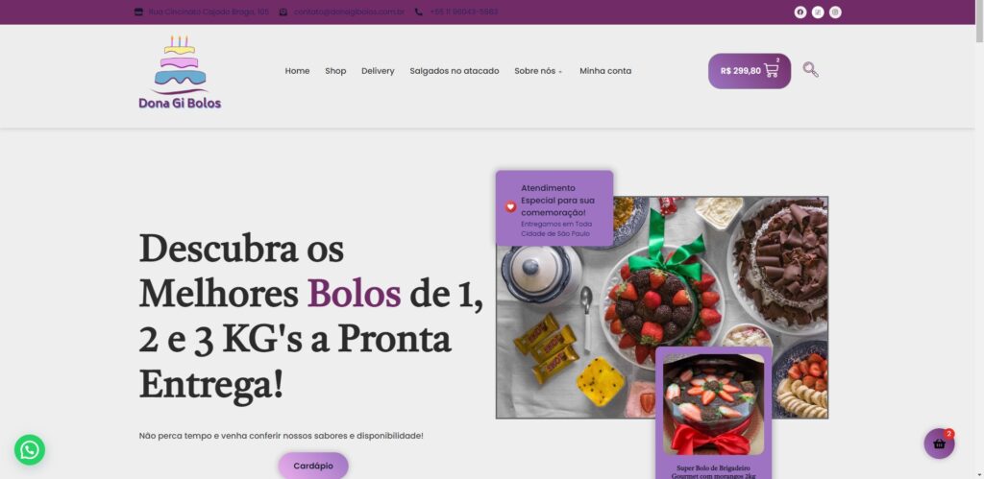Open the Instagram social icon

click(x=835, y=12)
